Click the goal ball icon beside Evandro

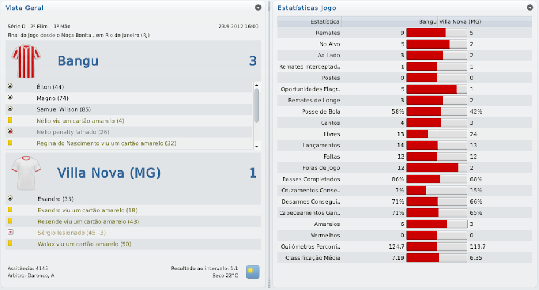click(11, 199)
